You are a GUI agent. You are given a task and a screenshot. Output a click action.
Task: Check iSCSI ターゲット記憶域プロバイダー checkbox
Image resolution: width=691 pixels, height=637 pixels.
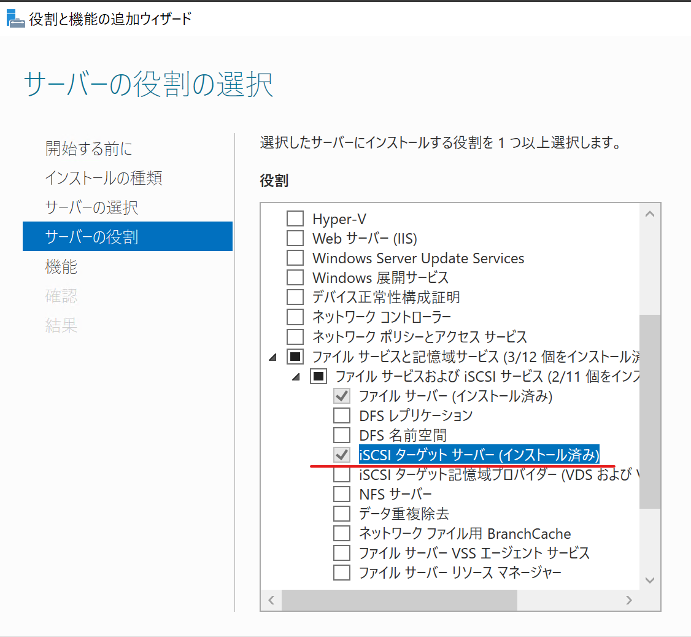click(x=342, y=474)
